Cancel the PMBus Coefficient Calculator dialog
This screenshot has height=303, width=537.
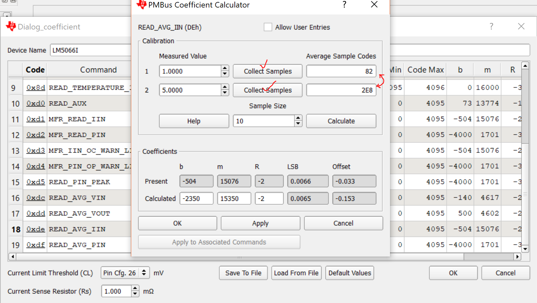point(343,223)
